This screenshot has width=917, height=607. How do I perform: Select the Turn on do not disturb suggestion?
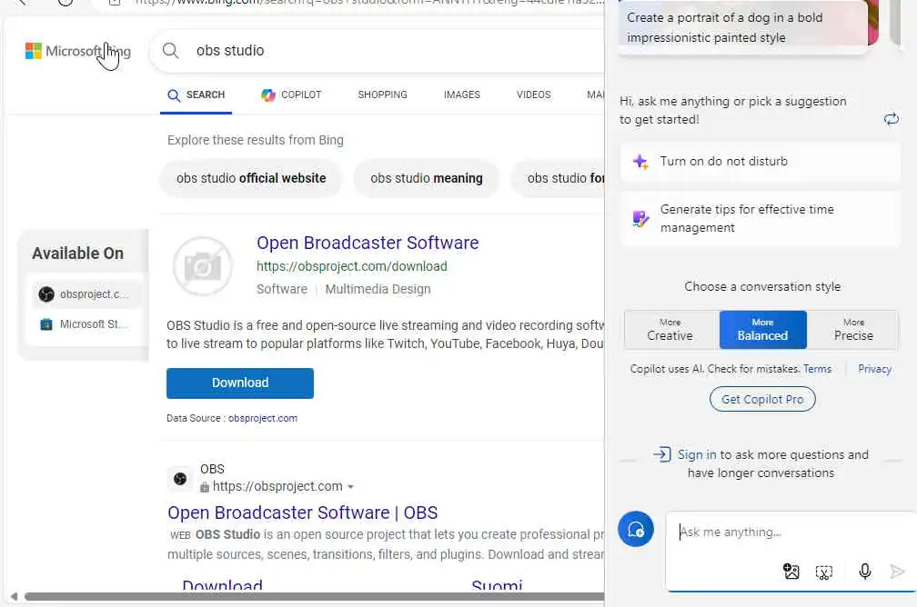point(760,162)
